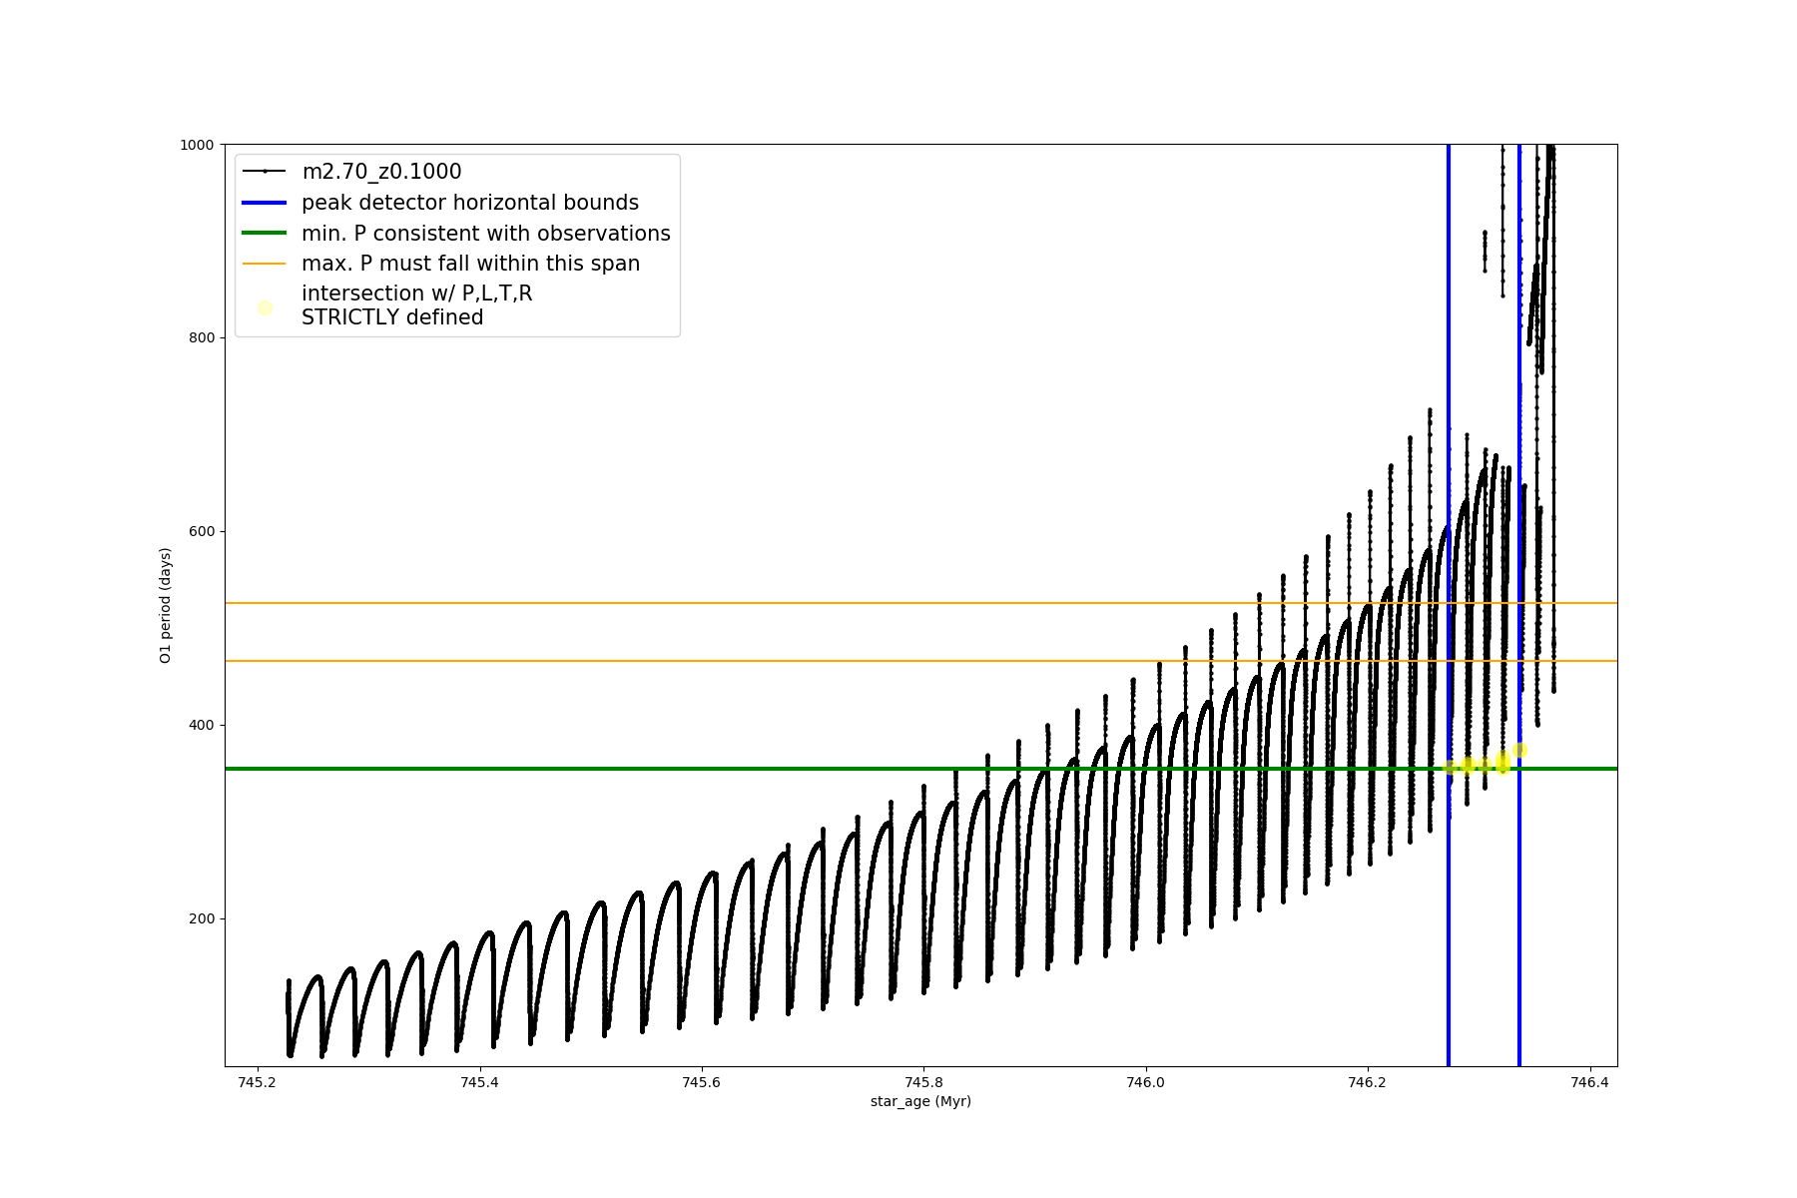Click the 746.0 x-axis tick label
This screenshot has width=1797, height=1198.
(x=1145, y=1082)
